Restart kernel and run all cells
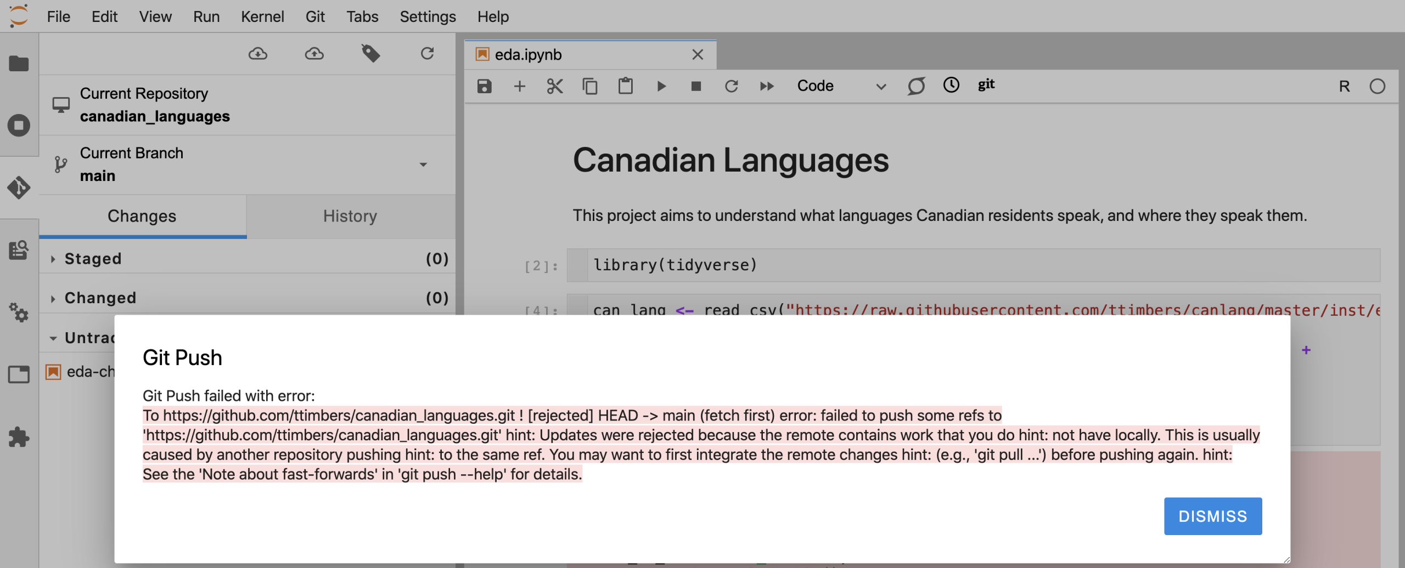 click(x=767, y=86)
